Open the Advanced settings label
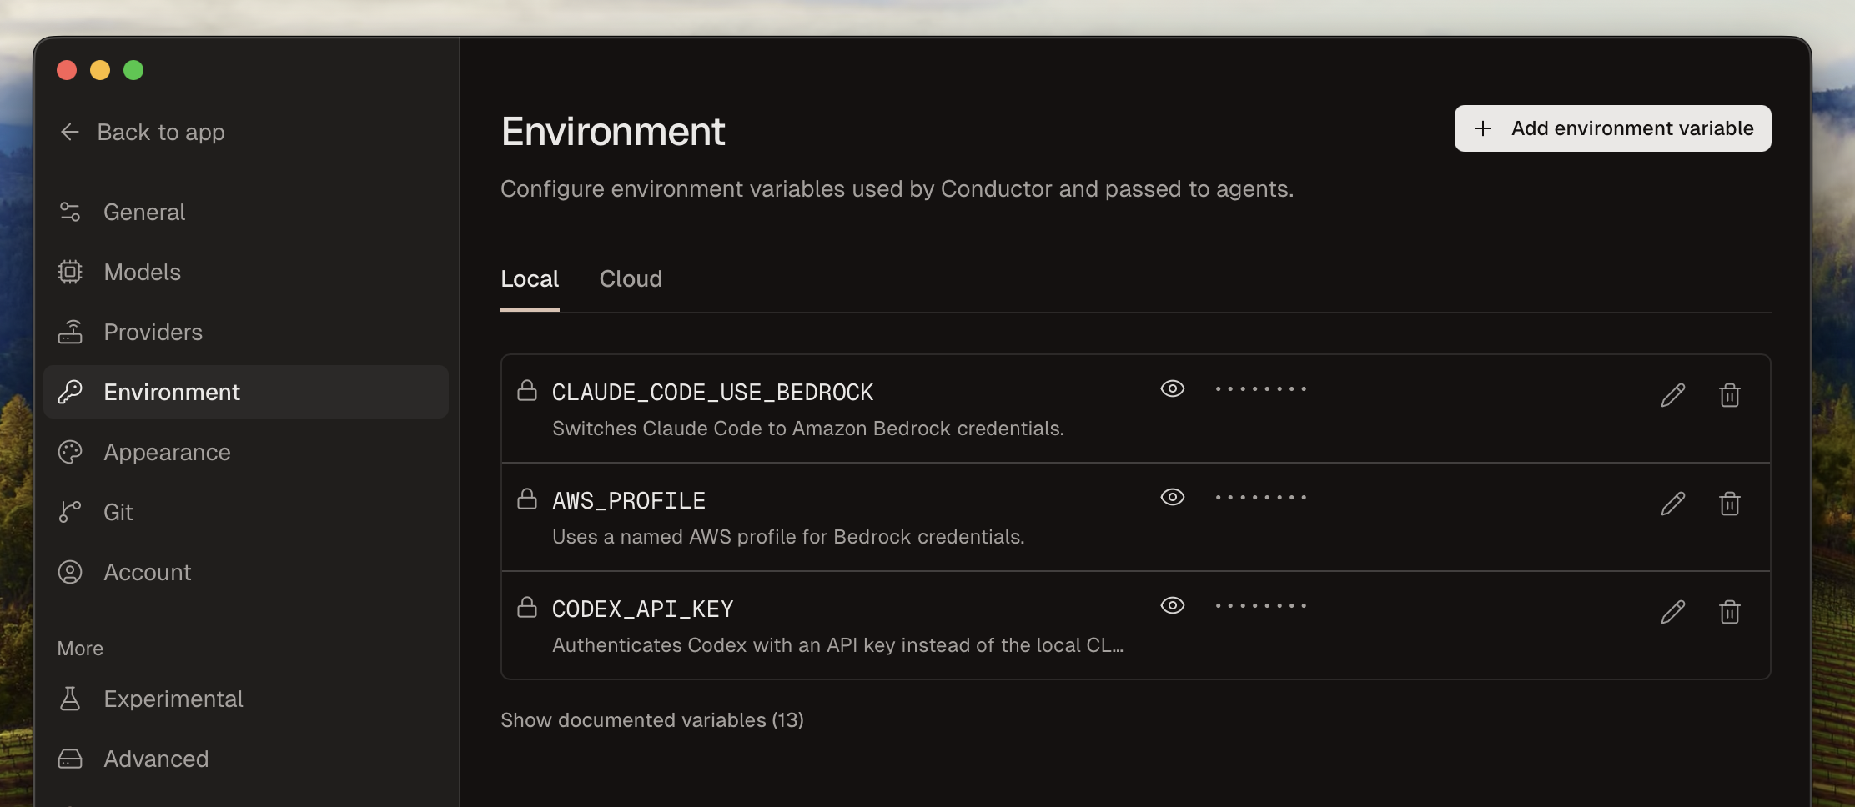This screenshot has height=807, width=1855. point(156,759)
